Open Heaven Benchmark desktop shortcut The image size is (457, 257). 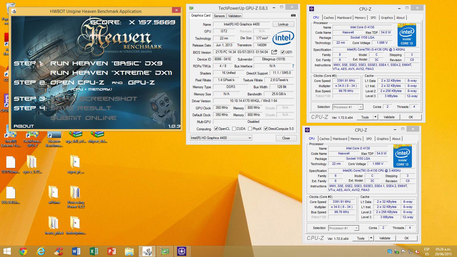[54, 139]
